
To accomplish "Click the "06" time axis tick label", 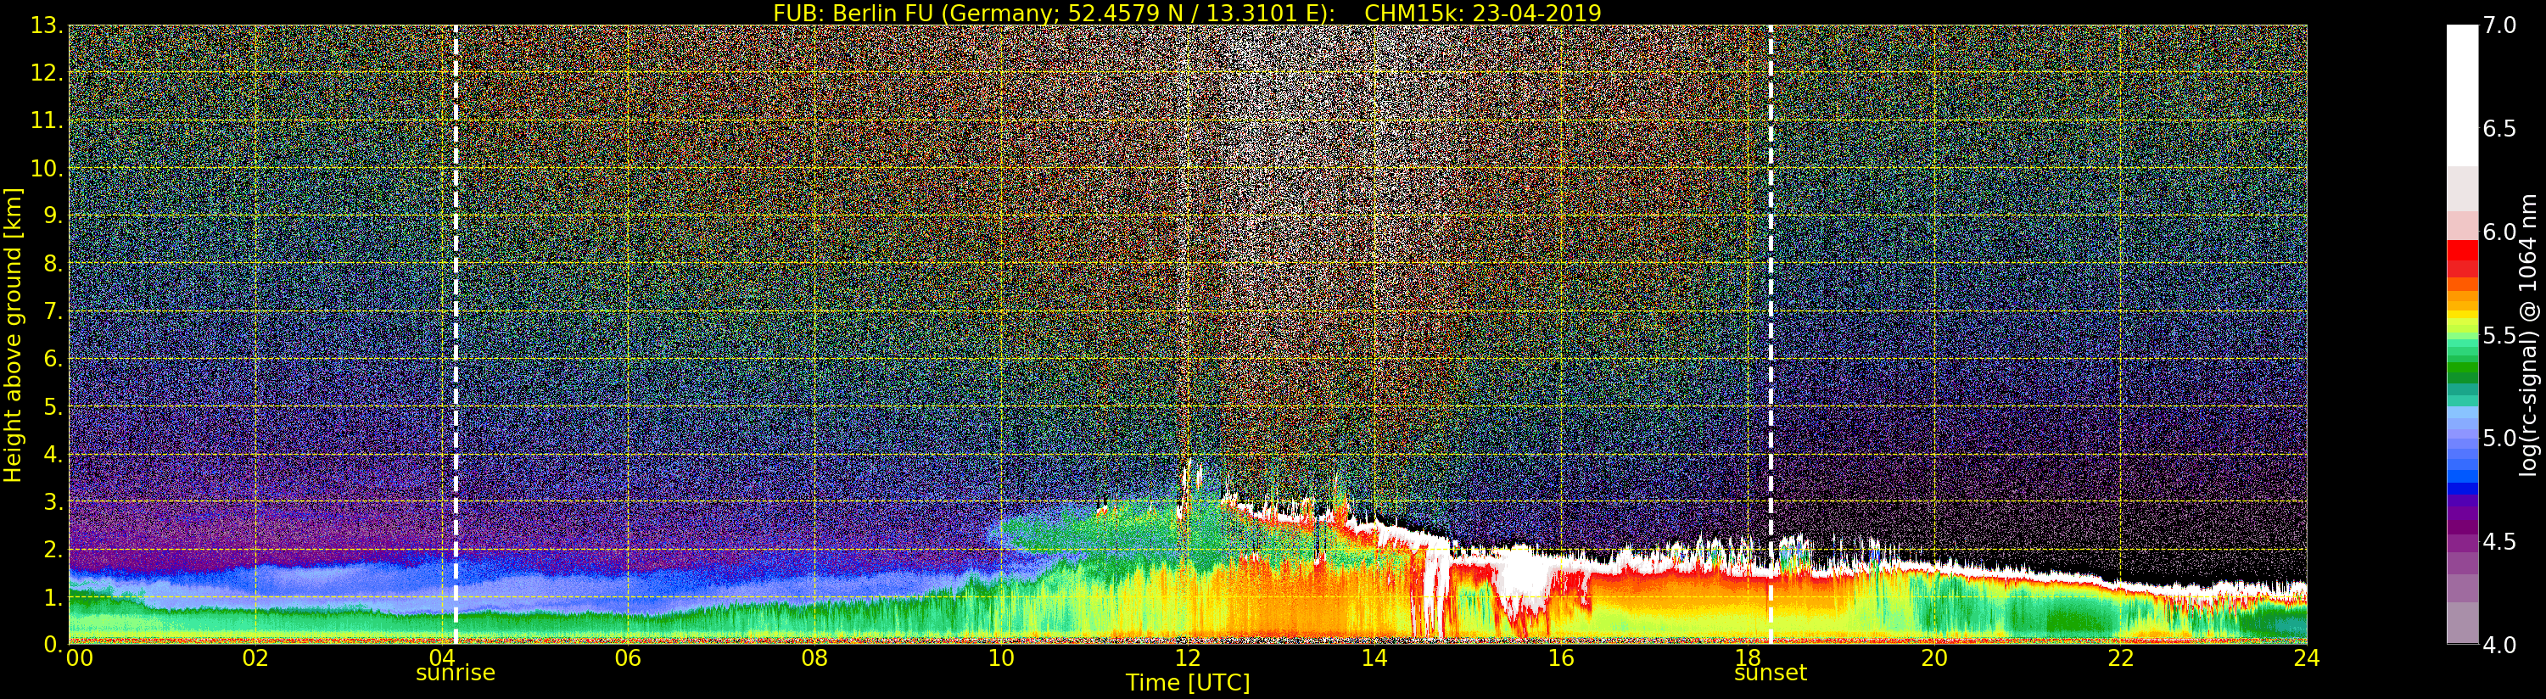I will [x=628, y=657].
